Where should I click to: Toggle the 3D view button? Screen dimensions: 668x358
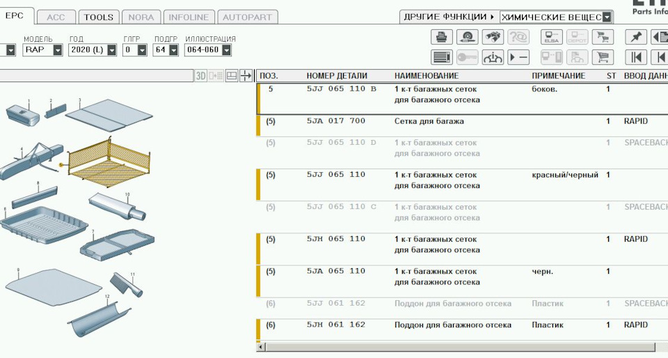(201, 76)
